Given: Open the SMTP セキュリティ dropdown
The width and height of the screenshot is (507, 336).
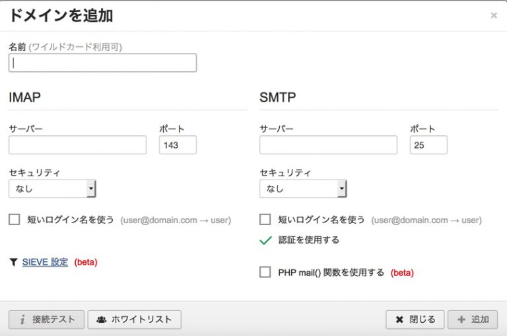Looking at the screenshot, I should pos(303,189).
